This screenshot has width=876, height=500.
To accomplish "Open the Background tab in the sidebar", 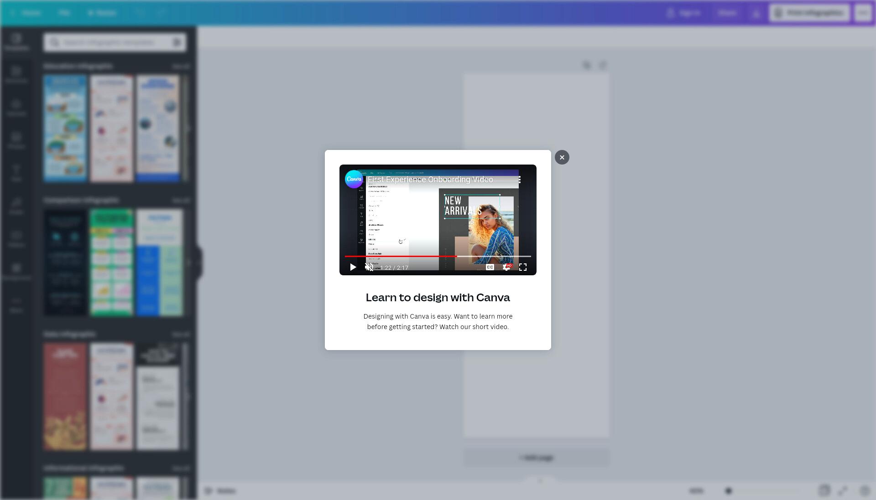I will tap(16, 272).
